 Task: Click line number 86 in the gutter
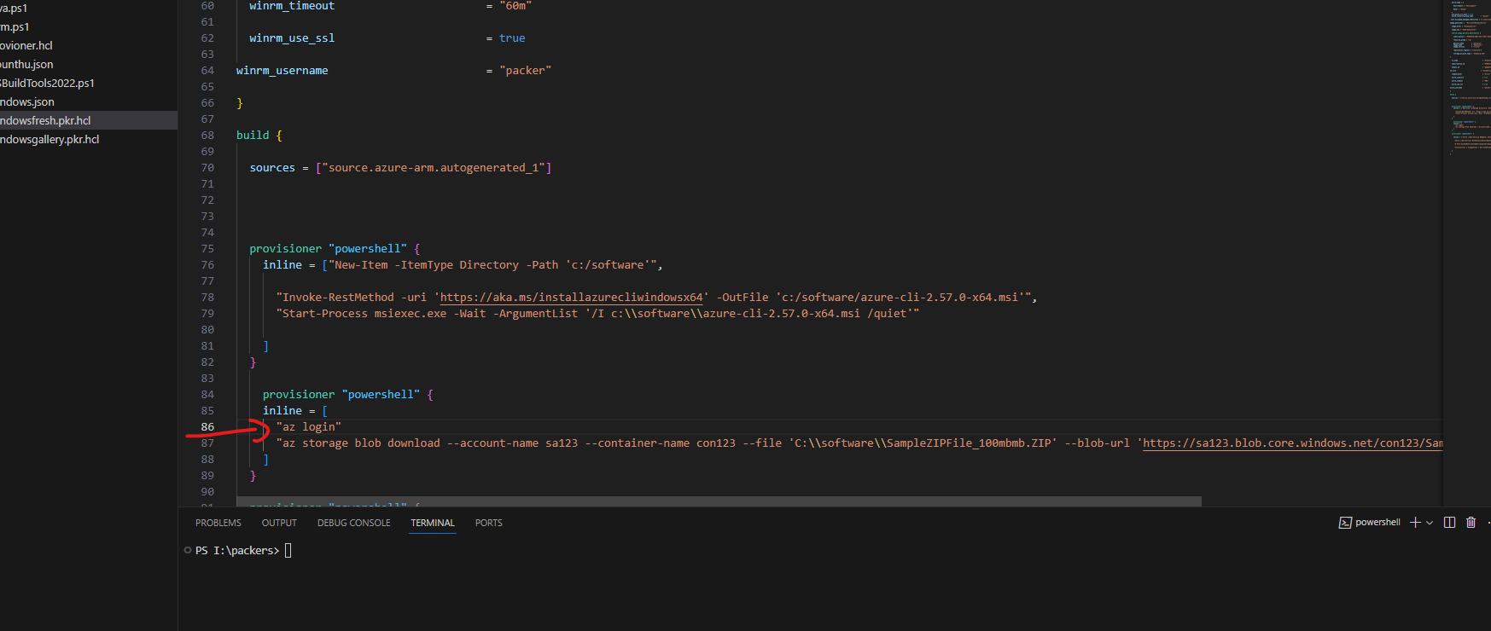[207, 427]
